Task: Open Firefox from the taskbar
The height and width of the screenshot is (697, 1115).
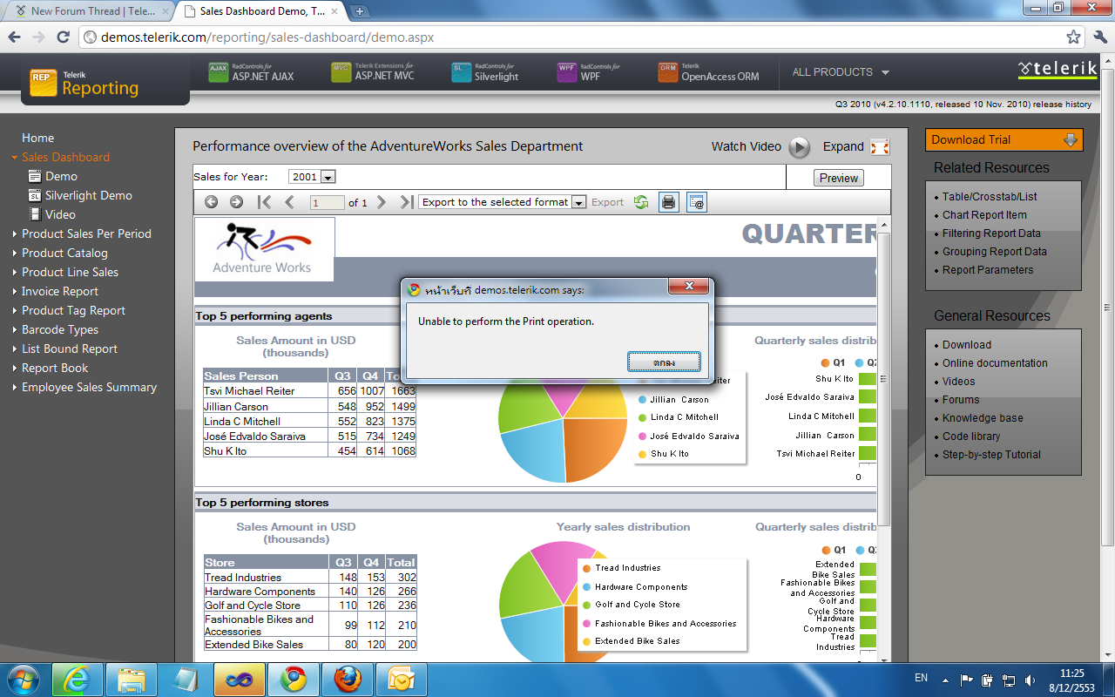Action: pyautogui.click(x=347, y=678)
